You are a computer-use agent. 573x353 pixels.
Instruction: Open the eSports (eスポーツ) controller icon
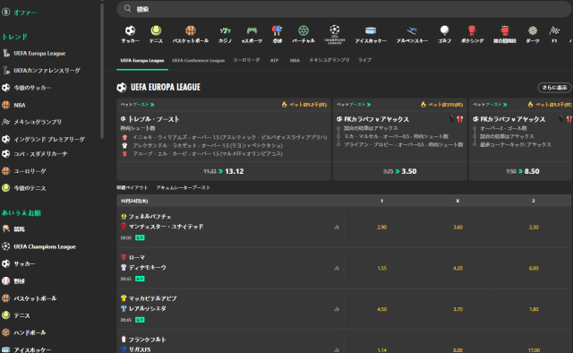(x=252, y=30)
